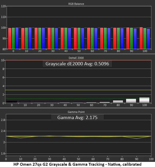Screen dimensions: 155x167
Task: Click the red bar at level 0 in RGB Balance
Action: pyautogui.click(x=10, y=38)
